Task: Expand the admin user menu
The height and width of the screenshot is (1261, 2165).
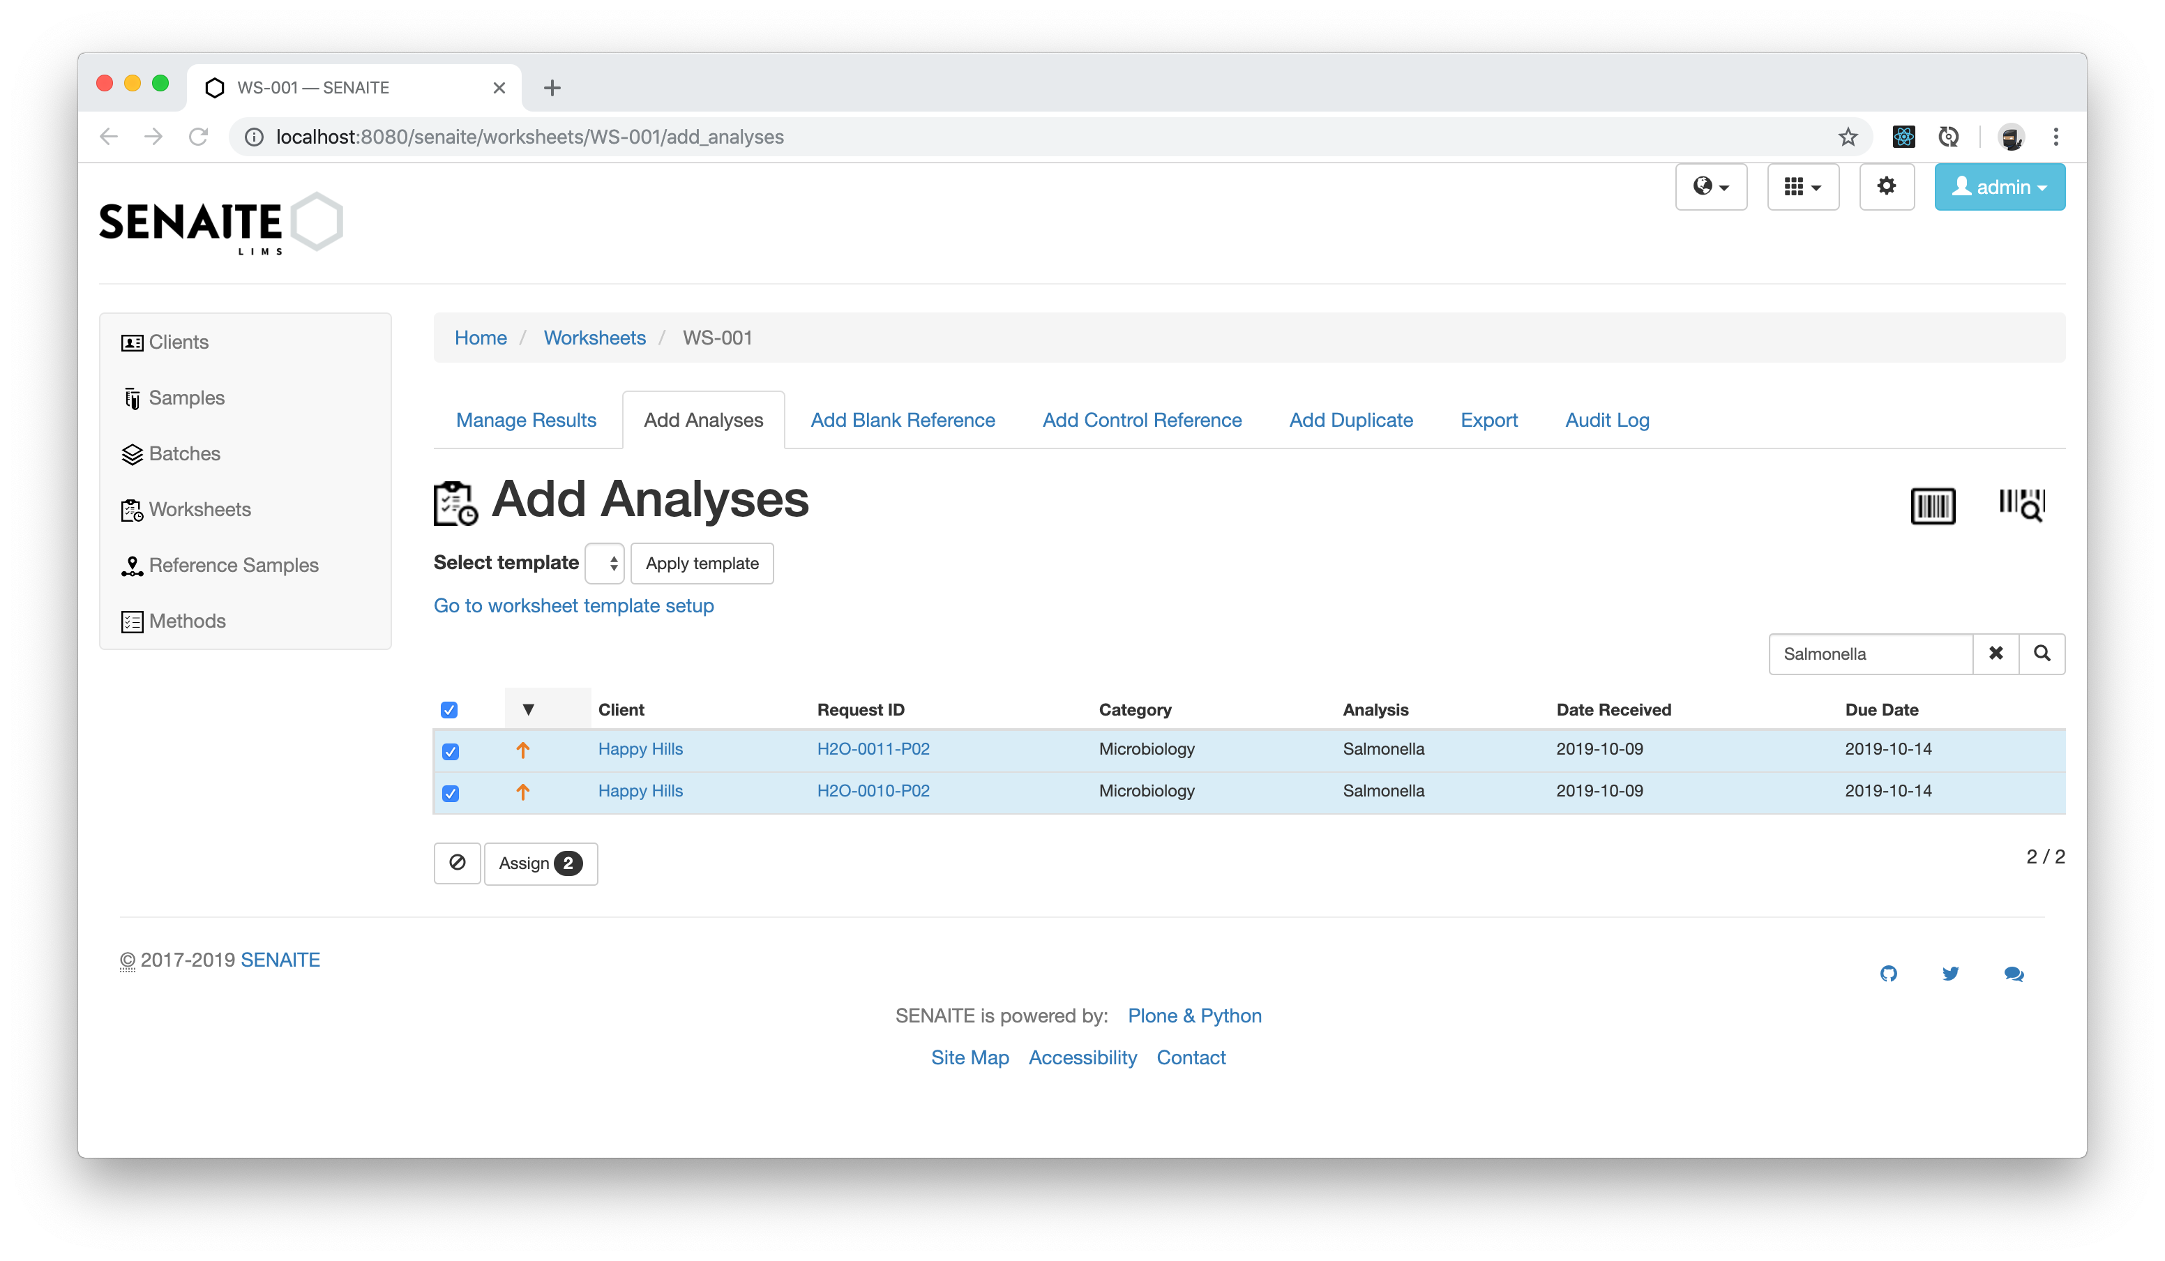Action: (1998, 188)
